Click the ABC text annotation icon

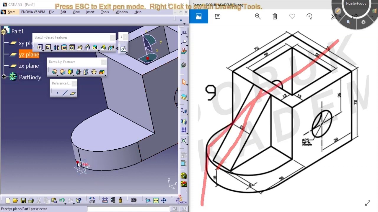(184, 32)
